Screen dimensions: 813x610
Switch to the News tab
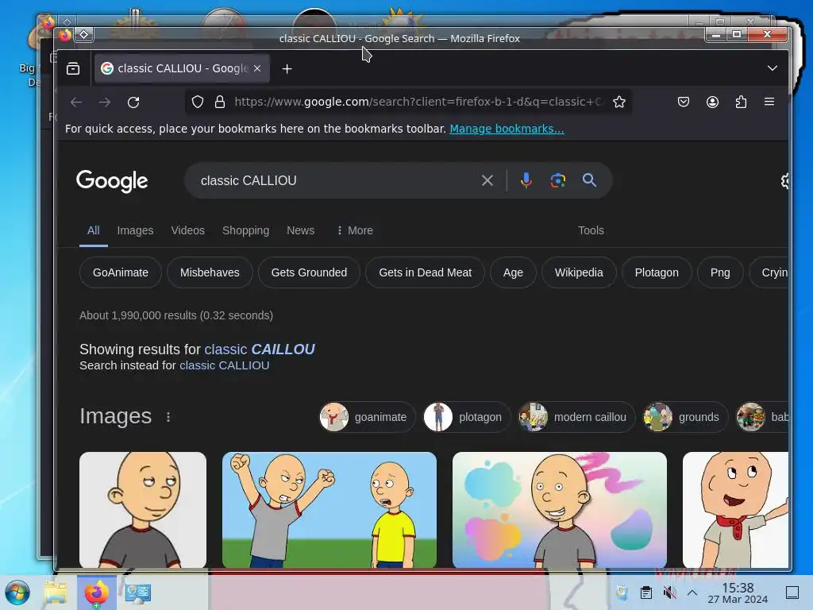[x=300, y=230]
